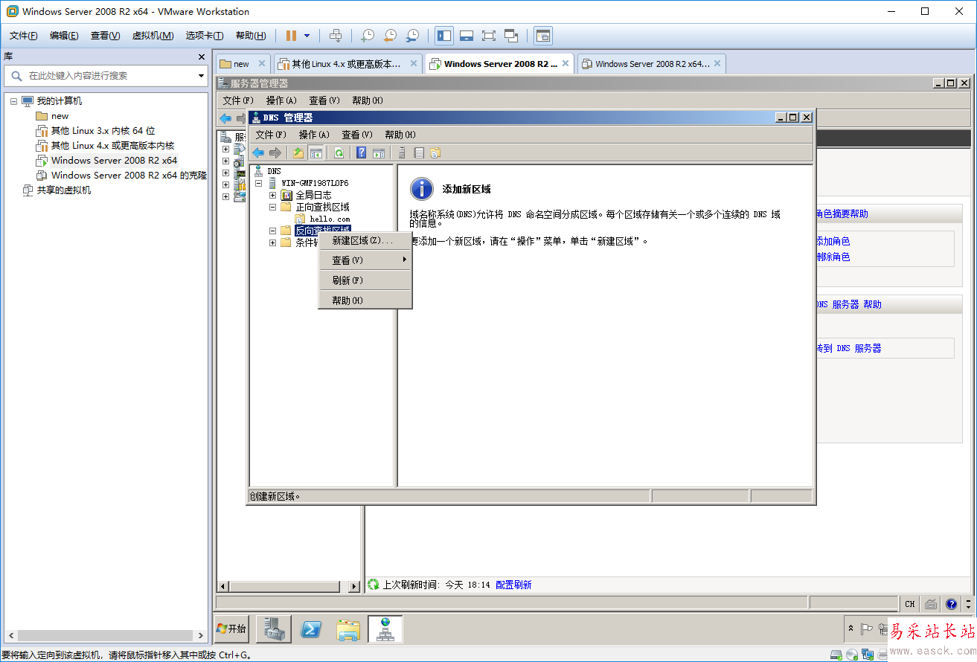977x662 pixels.
Task: Toggle the VMware thumbnail bar view
Action: [467, 35]
